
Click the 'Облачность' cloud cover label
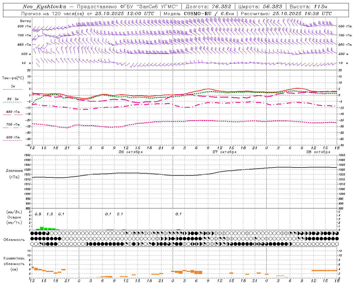click(14, 240)
